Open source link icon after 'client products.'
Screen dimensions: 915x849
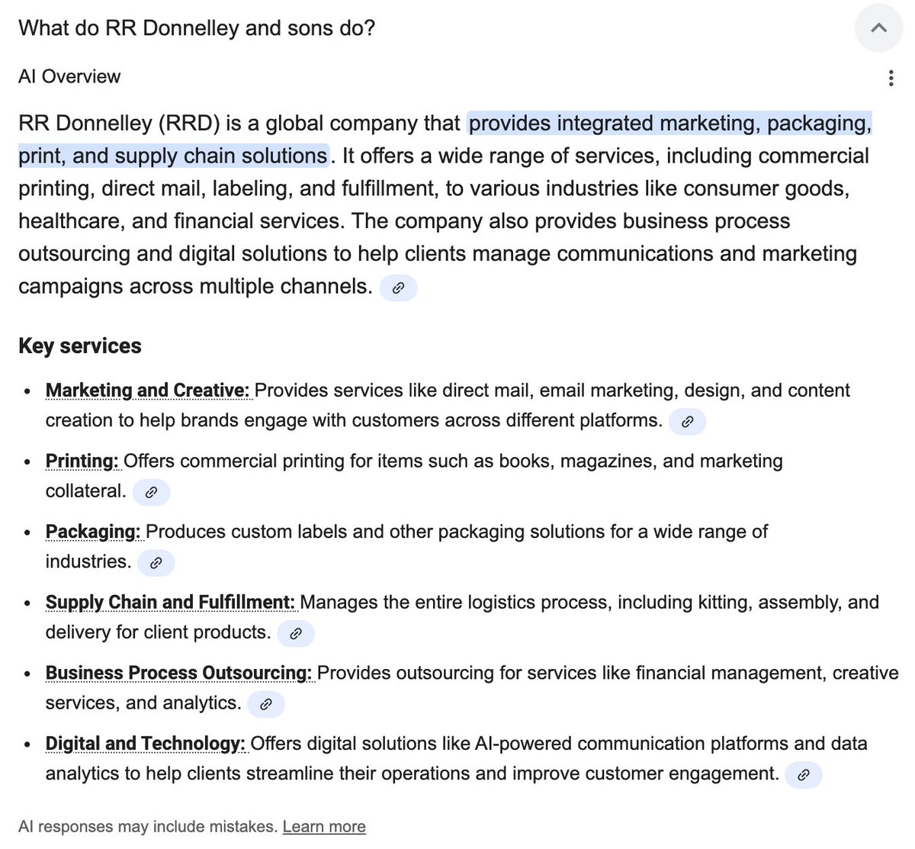(296, 633)
